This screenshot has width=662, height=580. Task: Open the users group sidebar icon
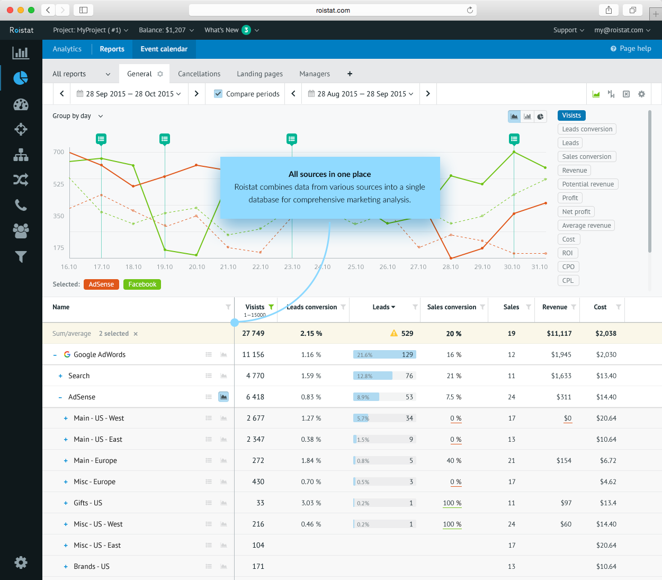pos(21,230)
